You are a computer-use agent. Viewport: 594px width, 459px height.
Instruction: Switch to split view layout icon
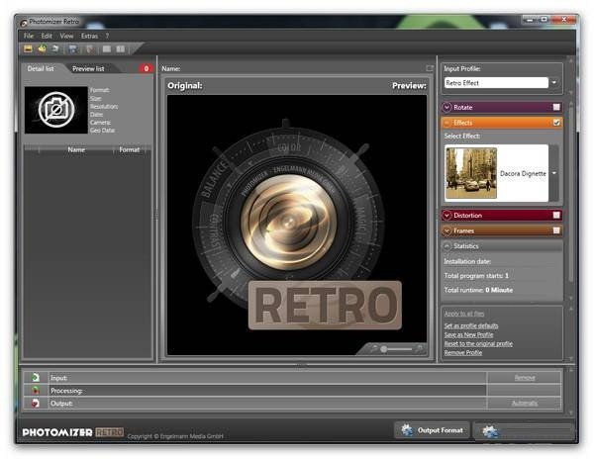point(121,48)
